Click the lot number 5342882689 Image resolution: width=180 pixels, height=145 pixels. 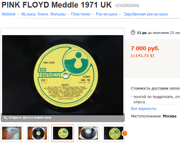[x=127, y=5]
